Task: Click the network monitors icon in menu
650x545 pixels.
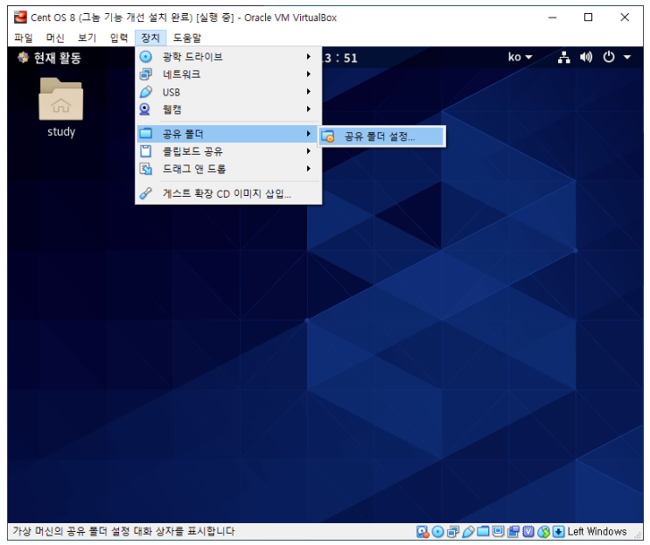Action: (145, 74)
